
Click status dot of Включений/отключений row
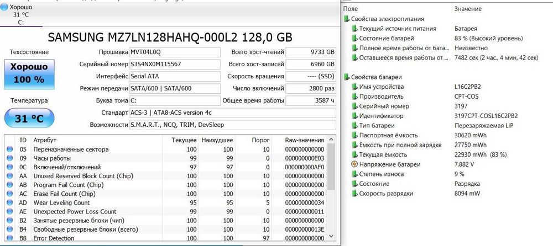tap(9, 167)
